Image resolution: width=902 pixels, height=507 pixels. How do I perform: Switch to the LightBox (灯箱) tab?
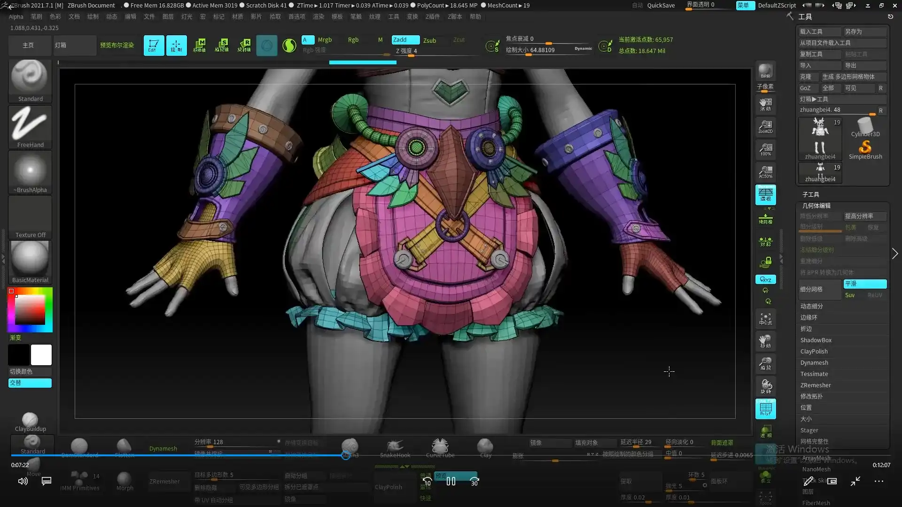click(75, 45)
